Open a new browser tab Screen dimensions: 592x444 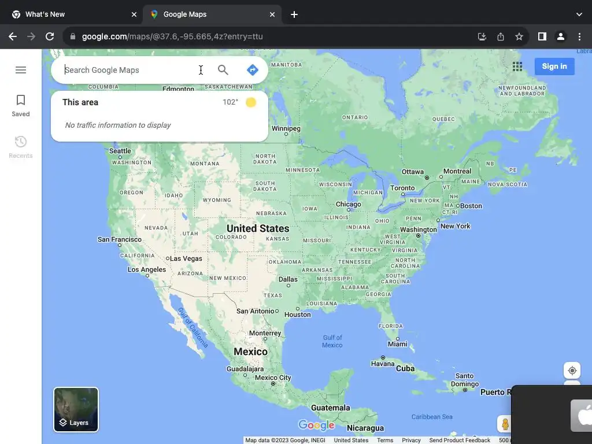click(294, 14)
